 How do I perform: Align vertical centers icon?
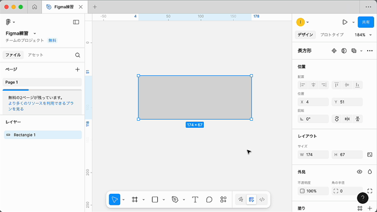[347, 85]
